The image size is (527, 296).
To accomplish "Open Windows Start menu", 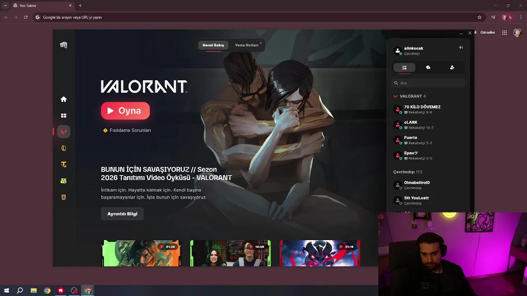I will point(6,291).
